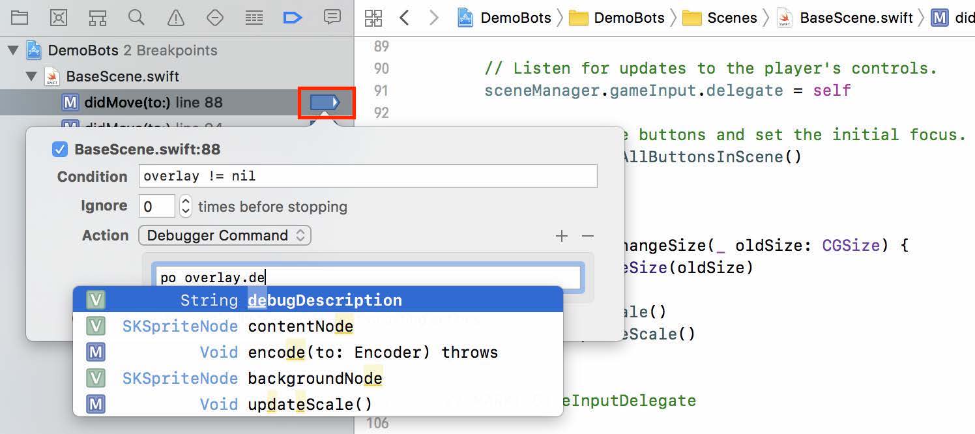Remove the breakpoint action with minus
This screenshot has width=975, height=434.
[x=588, y=236]
